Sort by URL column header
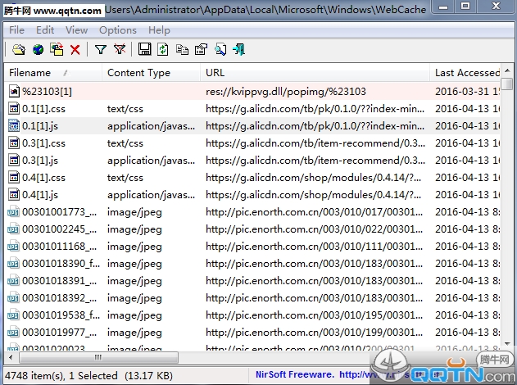The image size is (517, 385). pyautogui.click(x=315, y=73)
